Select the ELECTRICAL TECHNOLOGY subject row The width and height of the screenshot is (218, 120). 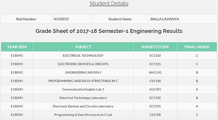(109, 56)
